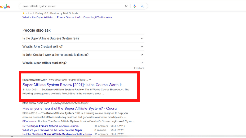The width and height of the screenshot is (246, 138).
Task: Open the dropdown arrow beside medium.com URL
Action: click(x=90, y=80)
